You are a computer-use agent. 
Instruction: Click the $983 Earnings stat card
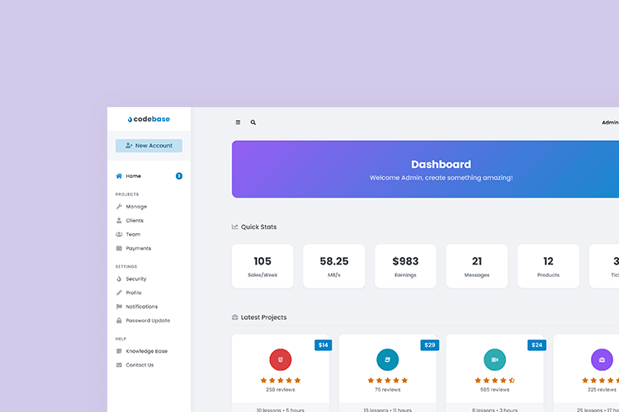405,266
